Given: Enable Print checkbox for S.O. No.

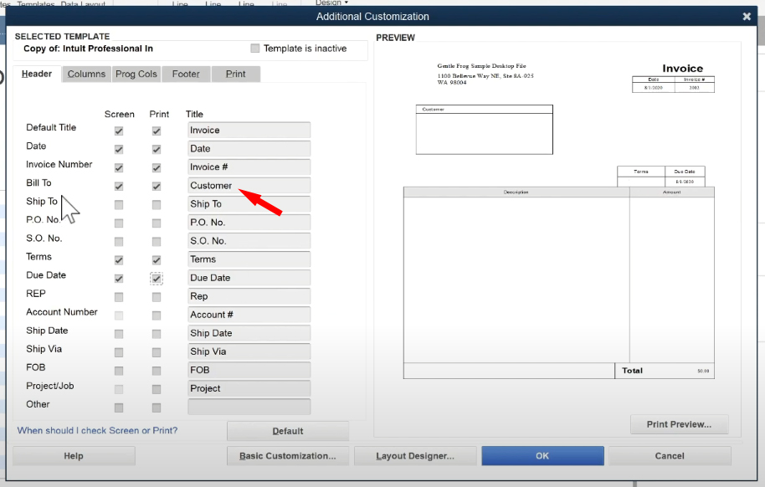Looking at the screenshot, I should 157,242.
